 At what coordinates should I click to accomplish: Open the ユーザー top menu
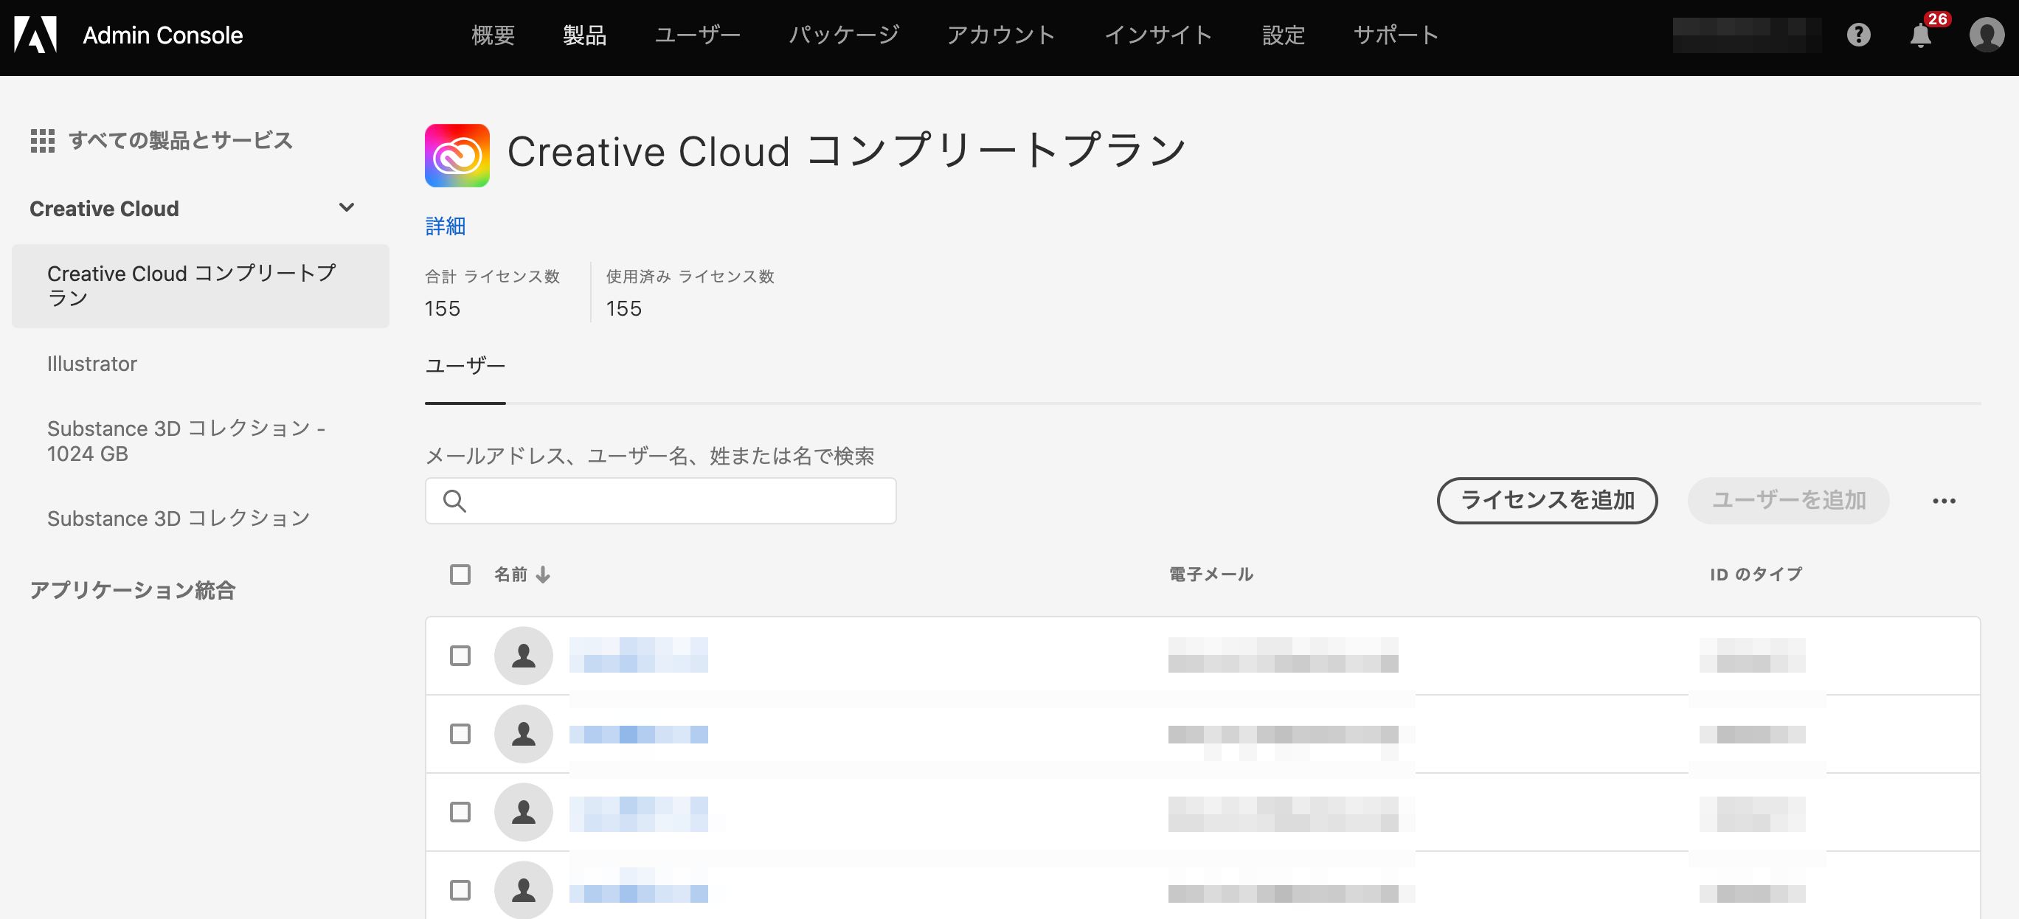tap(698, 35)
